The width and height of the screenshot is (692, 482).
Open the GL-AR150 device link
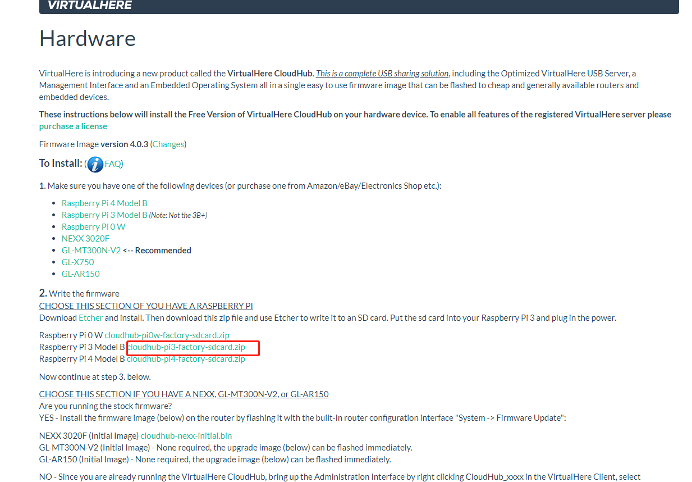point(81,274)
